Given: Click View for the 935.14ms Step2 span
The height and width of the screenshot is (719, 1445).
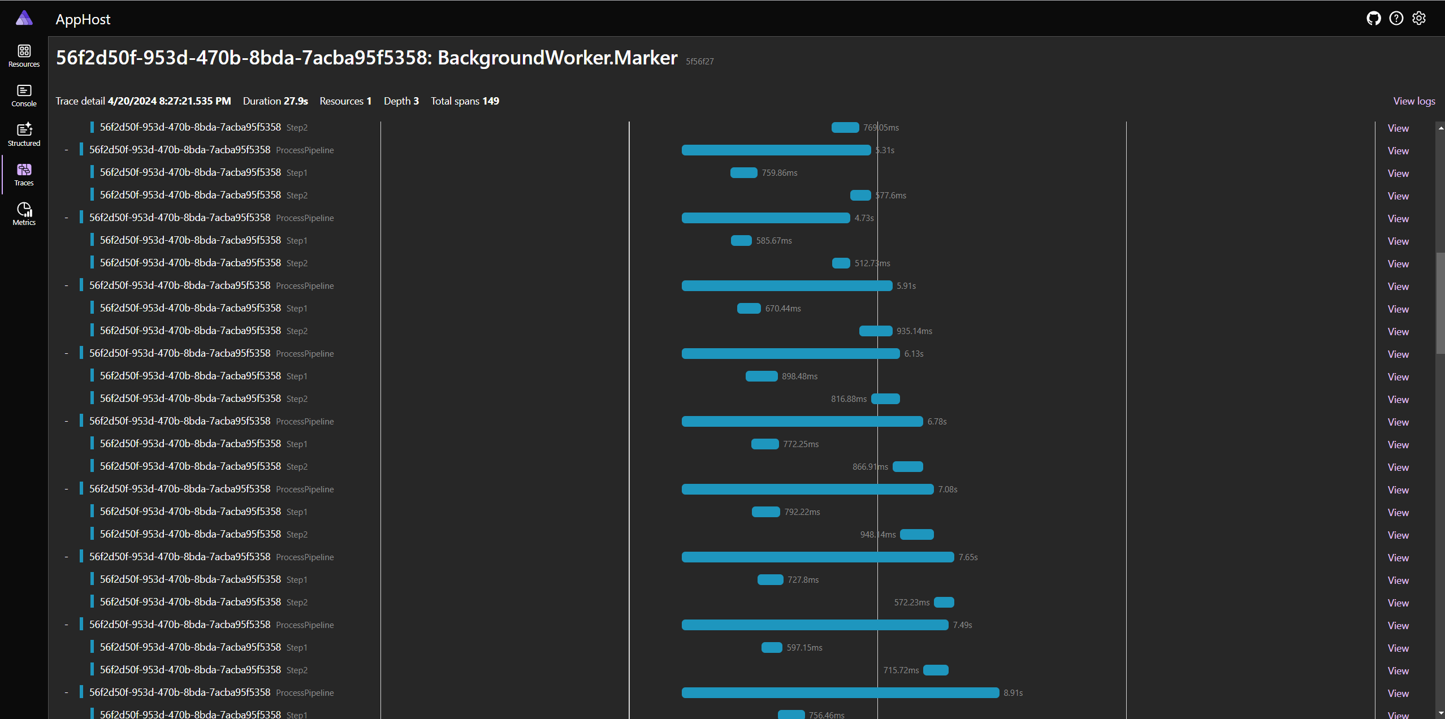Looking at the screenshot, I should pyautogui.click(x=1398, y=332).
